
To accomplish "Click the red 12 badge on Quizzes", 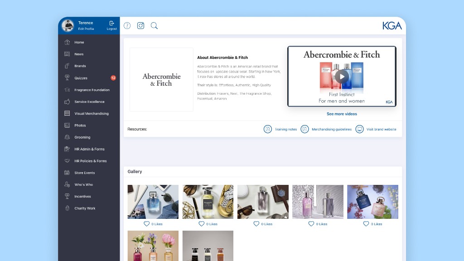I will tap(113, 78).
